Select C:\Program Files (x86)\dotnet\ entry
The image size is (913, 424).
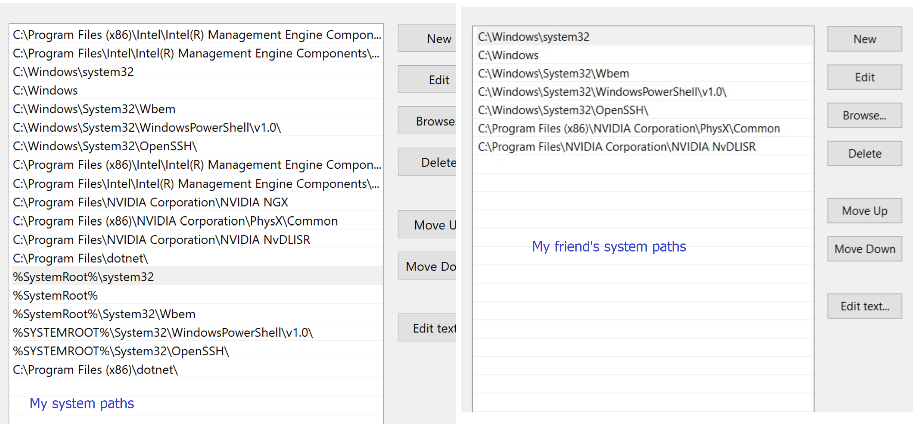(x=95, y=370)
